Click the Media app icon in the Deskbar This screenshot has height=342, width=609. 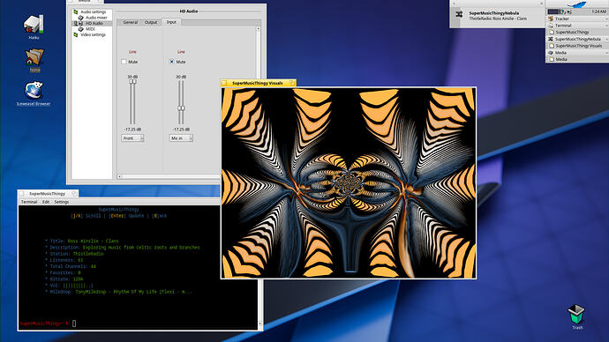[x=551, y=53]
